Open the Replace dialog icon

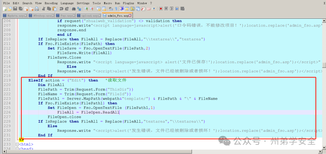(79, 9)
